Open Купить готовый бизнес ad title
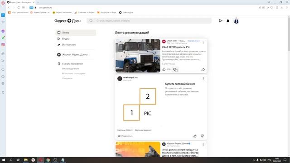 coord(180,84)
